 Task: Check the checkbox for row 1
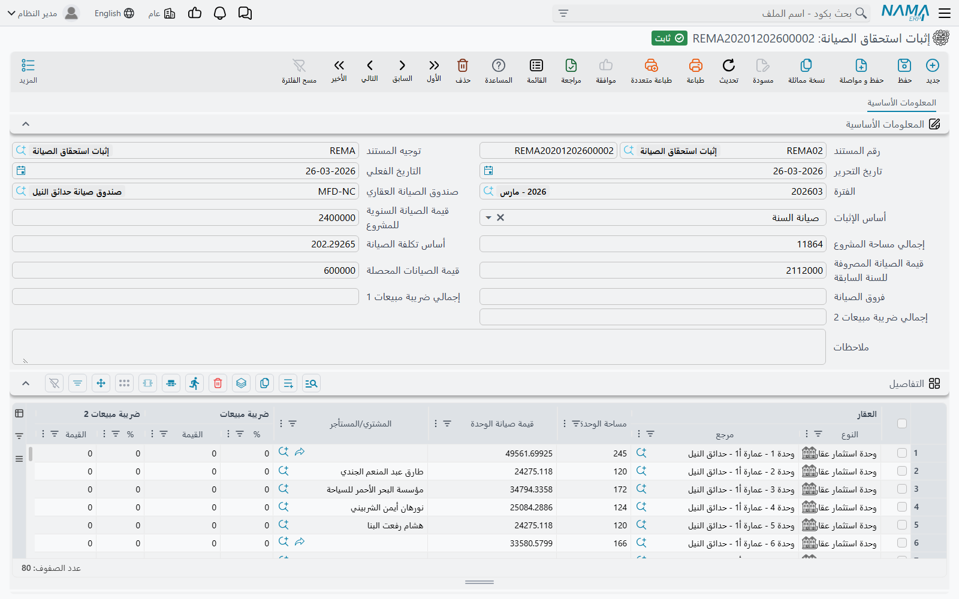click(902, 453)
